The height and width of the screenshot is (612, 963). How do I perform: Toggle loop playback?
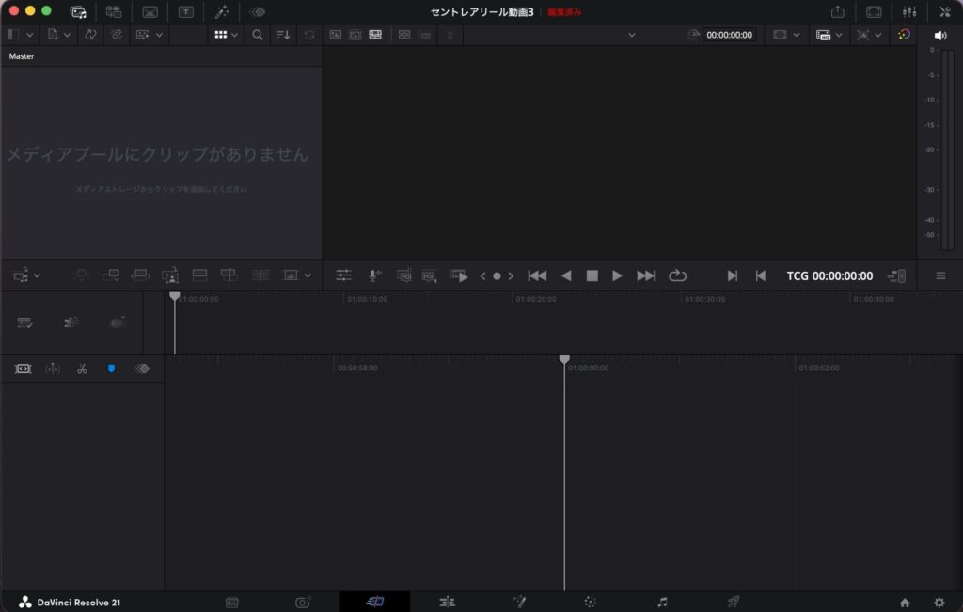(x=677, y=275)
